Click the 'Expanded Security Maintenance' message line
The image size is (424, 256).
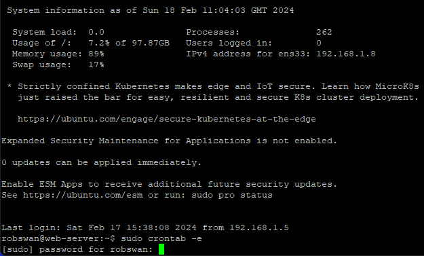169,141
